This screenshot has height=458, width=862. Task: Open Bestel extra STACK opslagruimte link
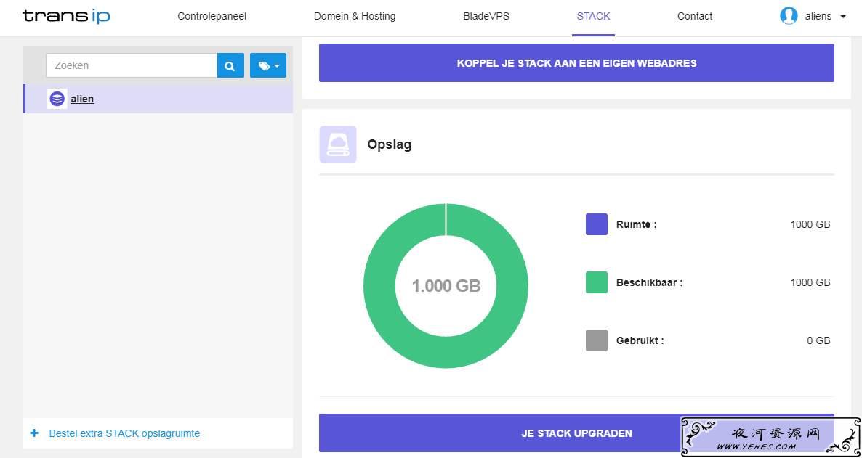[124, 433]
